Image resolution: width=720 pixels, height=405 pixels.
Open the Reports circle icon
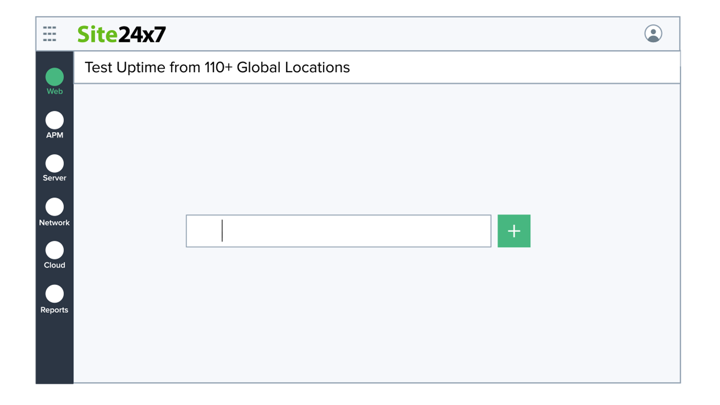(x=55, y=294)
